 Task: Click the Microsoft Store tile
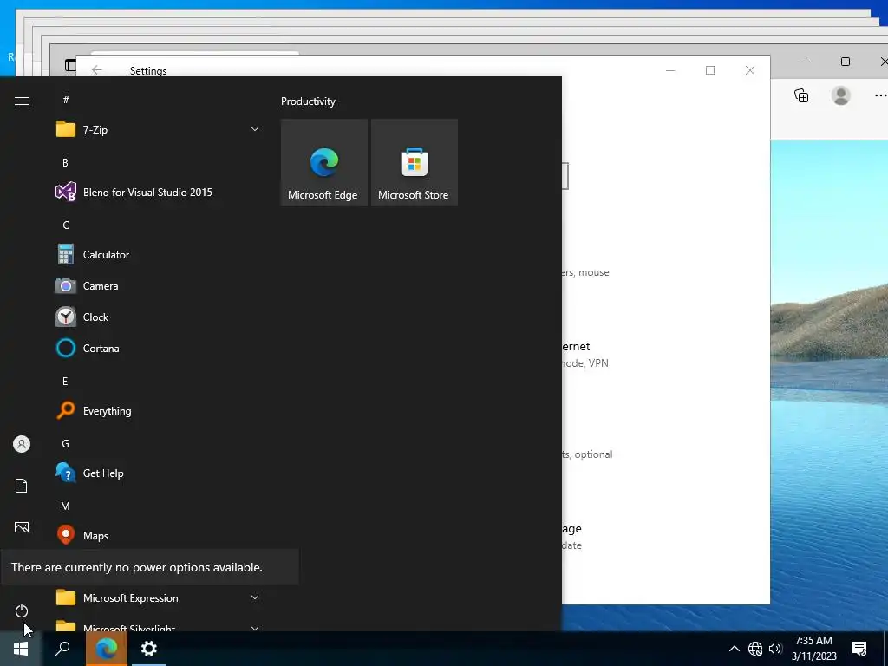pyautogui.click(x=414, y=162)
